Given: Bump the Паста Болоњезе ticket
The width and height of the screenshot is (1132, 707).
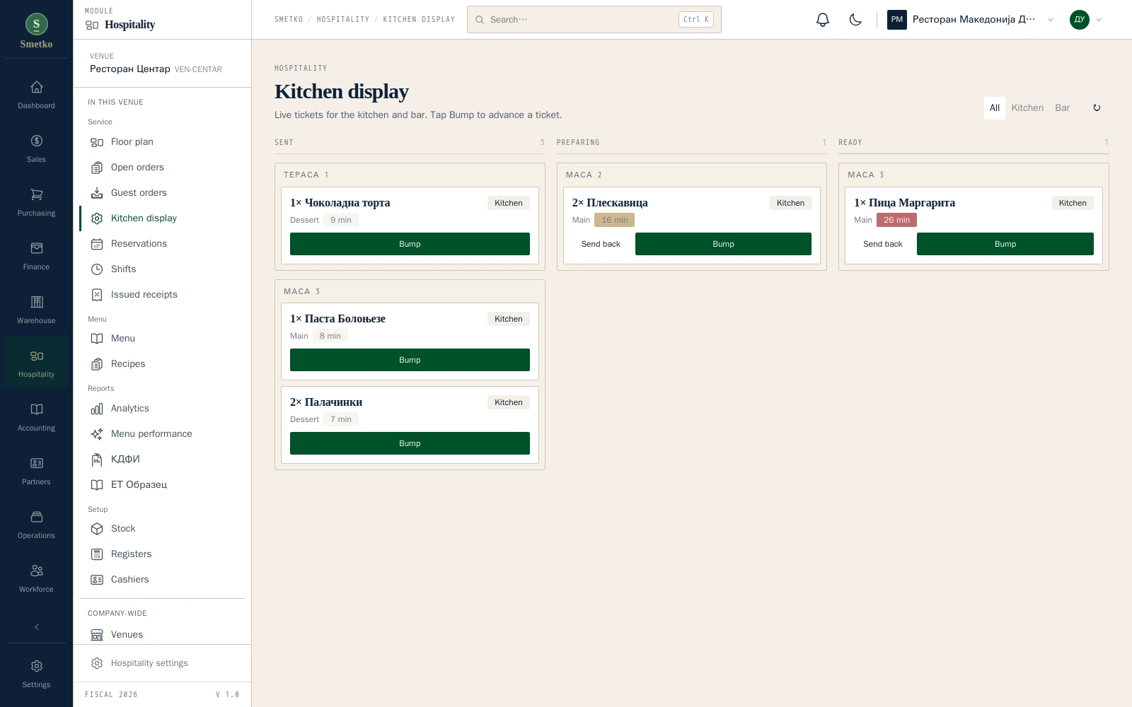Looking at the screenshot, I should [x=410, y=360].
